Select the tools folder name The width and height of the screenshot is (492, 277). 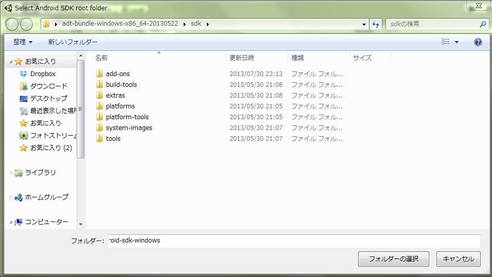click(113, 139)
